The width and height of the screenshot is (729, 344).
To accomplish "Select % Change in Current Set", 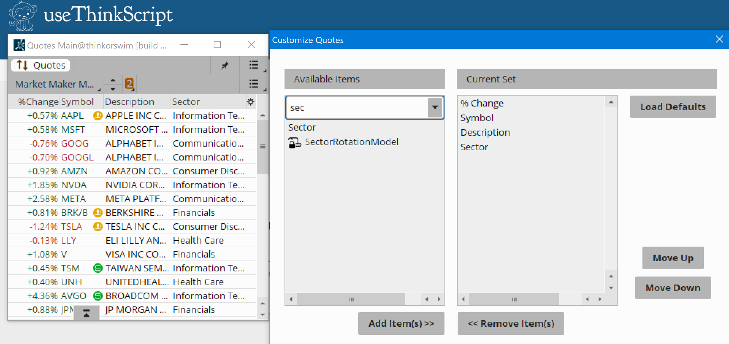I will pos(482,103).
